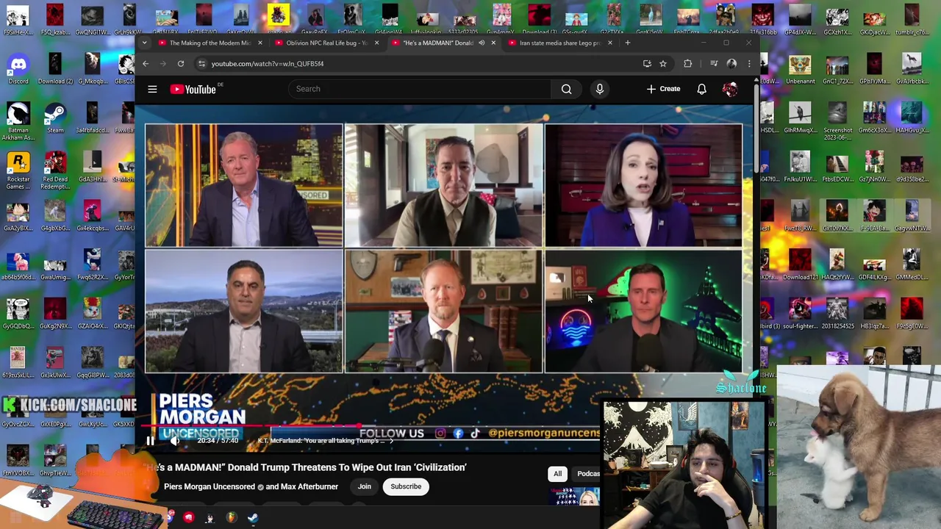Open the media control icon in Chrome toolbar
The width and height of the screenshot is (941, 529).
click(x=713, y=64)
